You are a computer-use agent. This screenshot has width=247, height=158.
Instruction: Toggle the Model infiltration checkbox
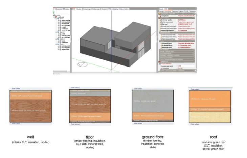(x=160, y=64)
